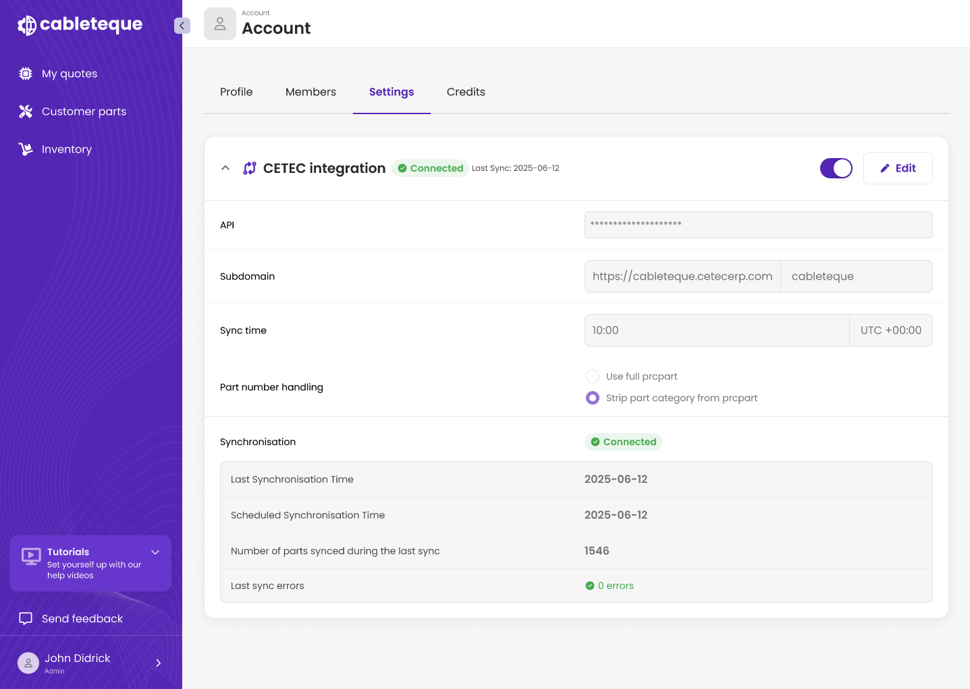Open My quotes from the sidebar

click(69, 74)
